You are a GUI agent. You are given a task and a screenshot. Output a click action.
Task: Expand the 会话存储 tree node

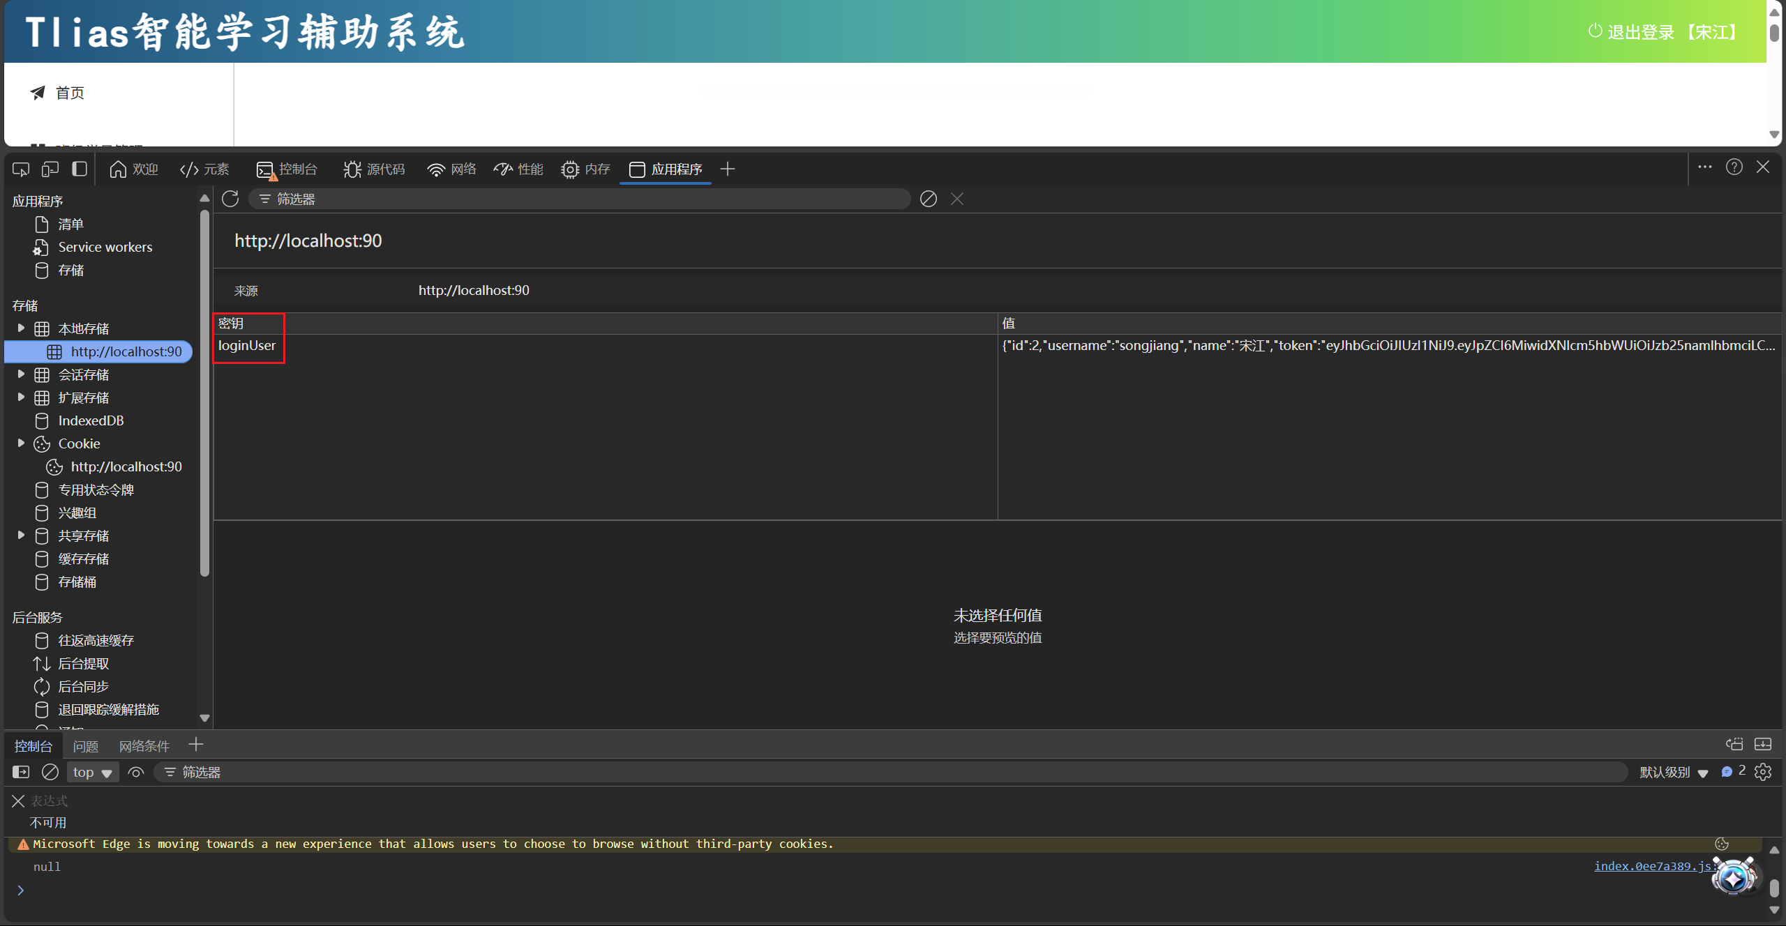21,374
